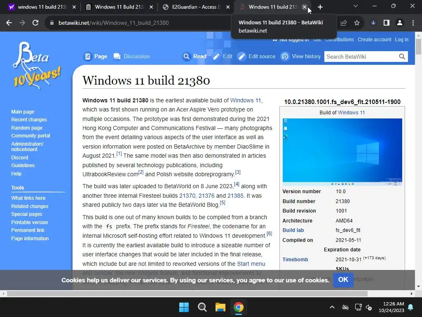
Task: Select the Read view
Action: [195, 56]
